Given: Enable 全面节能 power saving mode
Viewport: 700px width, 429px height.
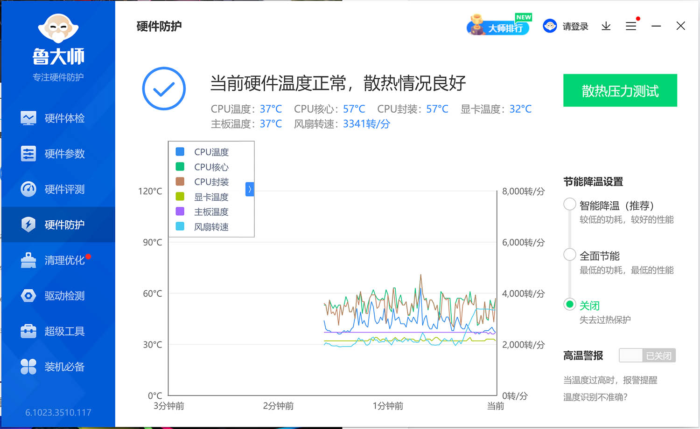Looking at the screenshot, I should (x=569, y=254).
